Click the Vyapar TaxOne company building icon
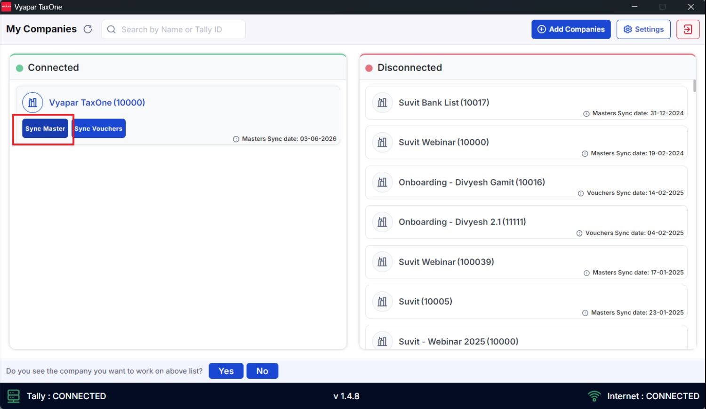 coord(32,102)
